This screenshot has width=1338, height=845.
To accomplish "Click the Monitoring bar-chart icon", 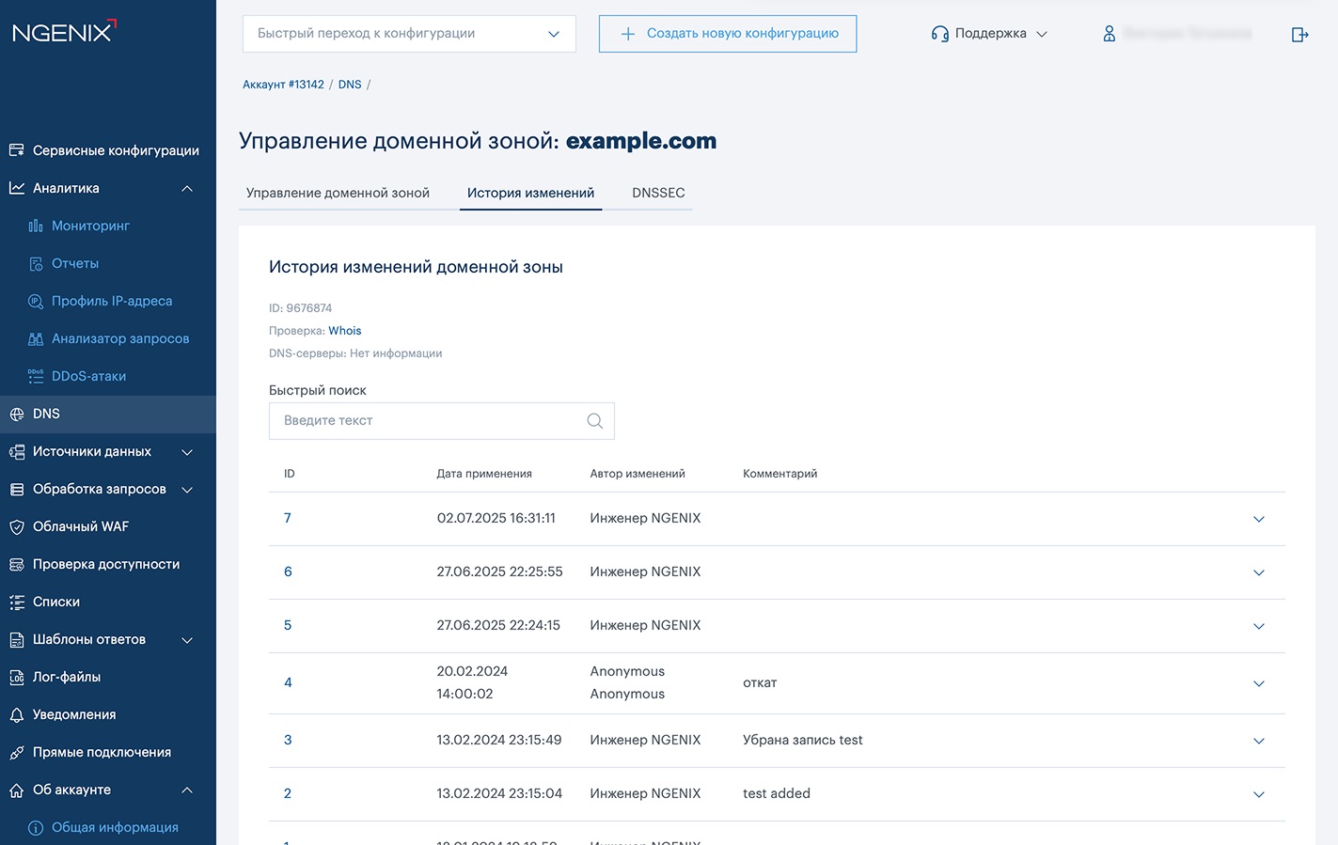I will click(36, 226).
